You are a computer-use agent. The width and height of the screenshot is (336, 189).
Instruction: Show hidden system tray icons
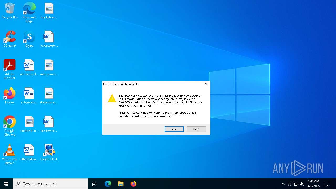coord(283,184)
